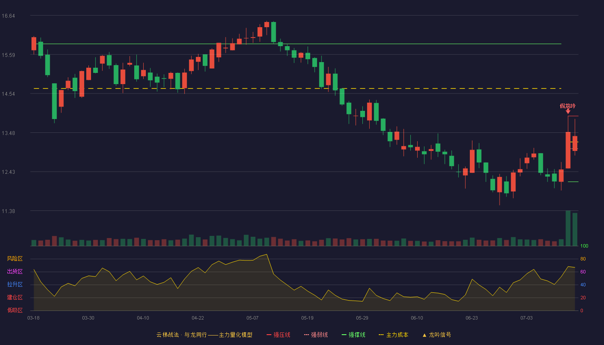Click the 04-22 date label

pyautogui.click(x=198, y=318)
